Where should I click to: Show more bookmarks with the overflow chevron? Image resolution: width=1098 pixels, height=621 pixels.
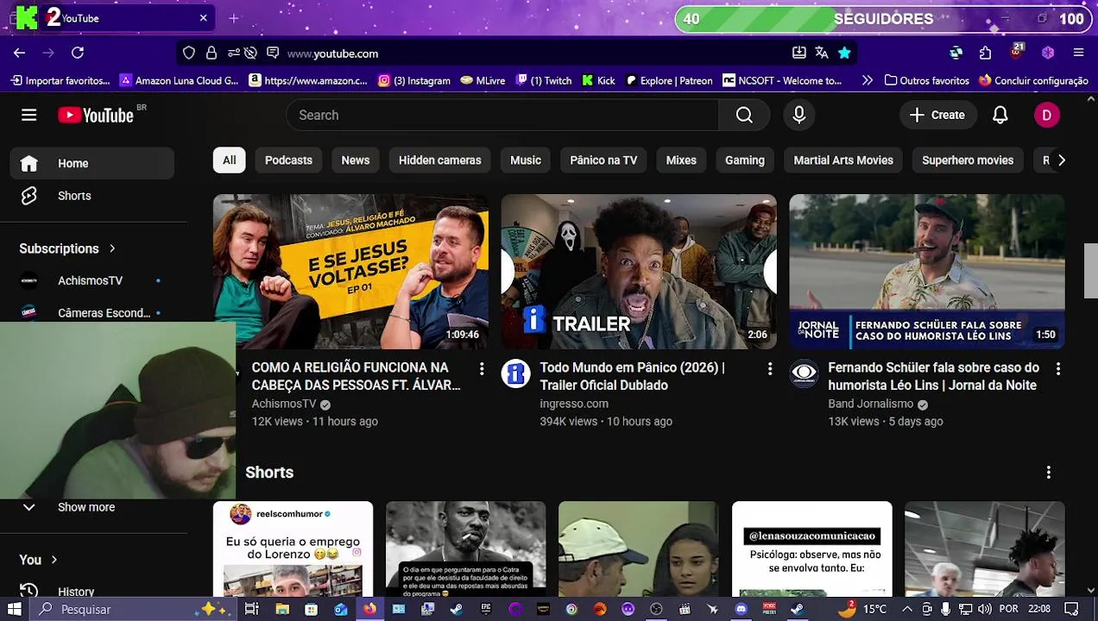click(x=868, y=80)
